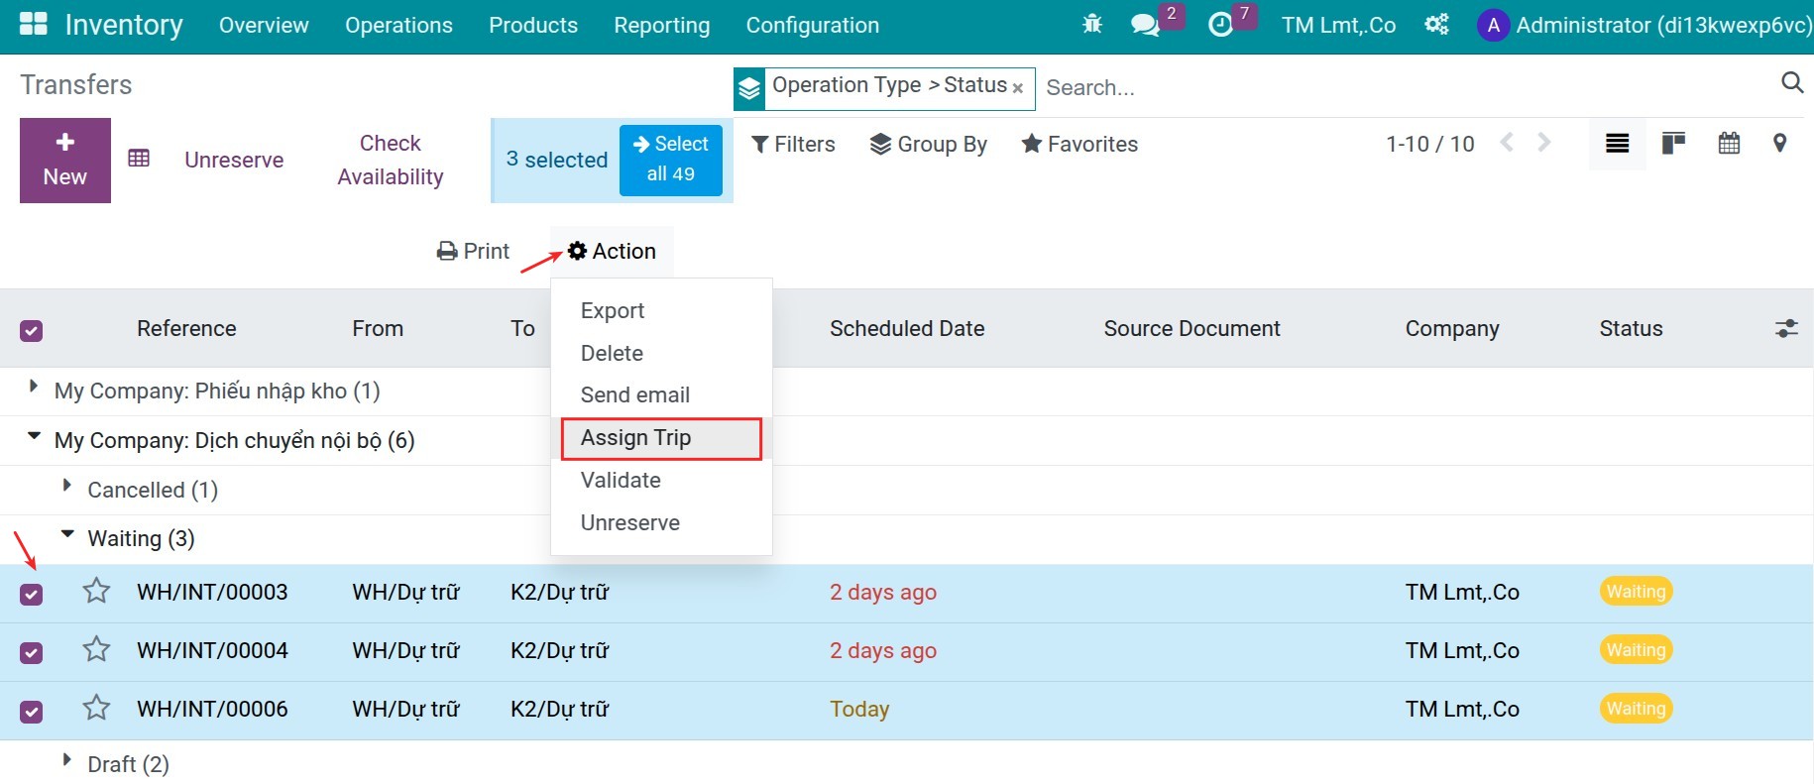Screen dimensions: 1814x784
Task: Switch to Calendar view
Action: [x=1729, y=144]
